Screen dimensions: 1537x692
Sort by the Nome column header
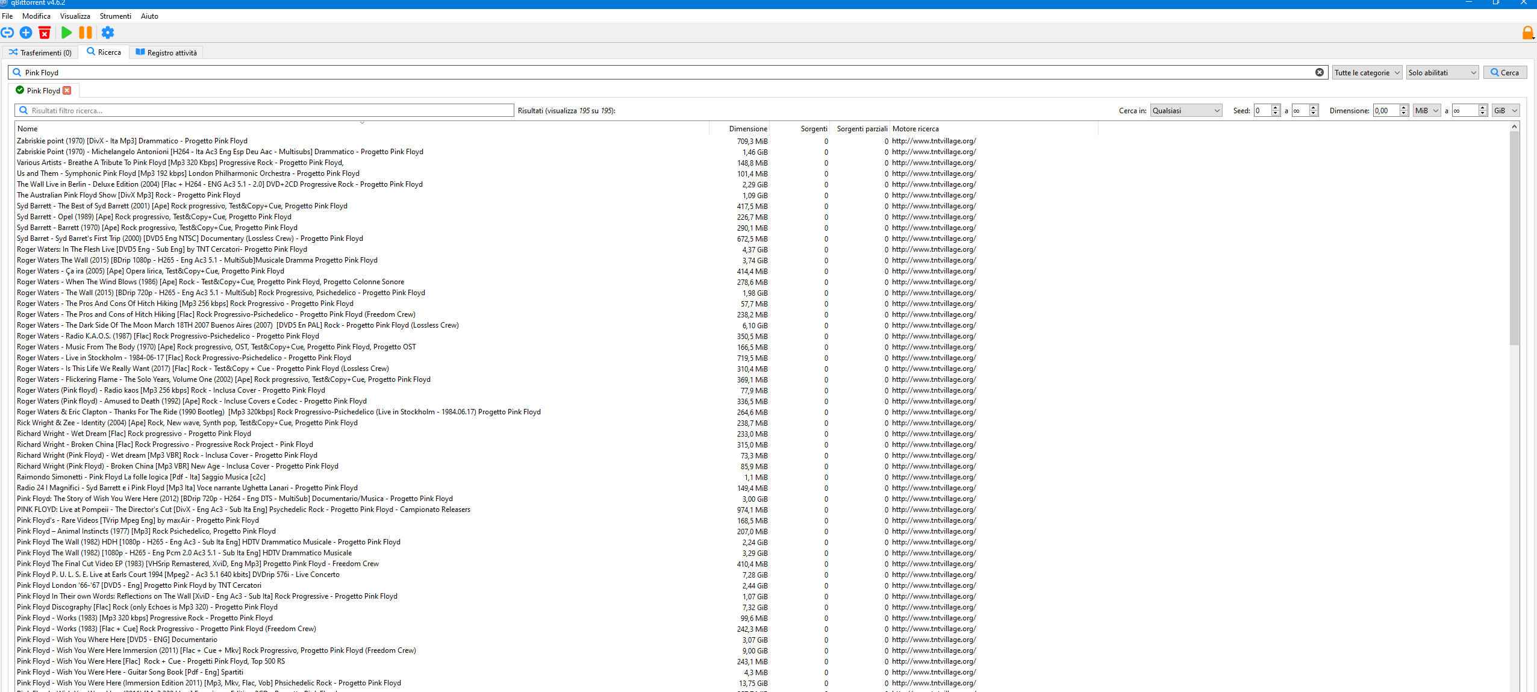[x=362, y=128]
